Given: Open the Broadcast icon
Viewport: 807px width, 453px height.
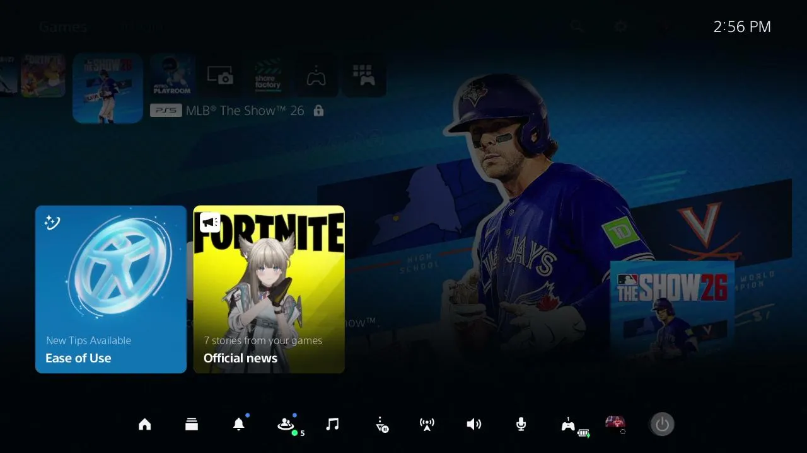Looking at the screenshot, I should 427,425.
